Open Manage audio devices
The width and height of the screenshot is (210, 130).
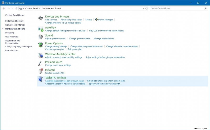[x=104, y=39]
